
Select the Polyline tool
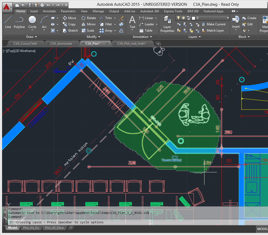(19, 22)
